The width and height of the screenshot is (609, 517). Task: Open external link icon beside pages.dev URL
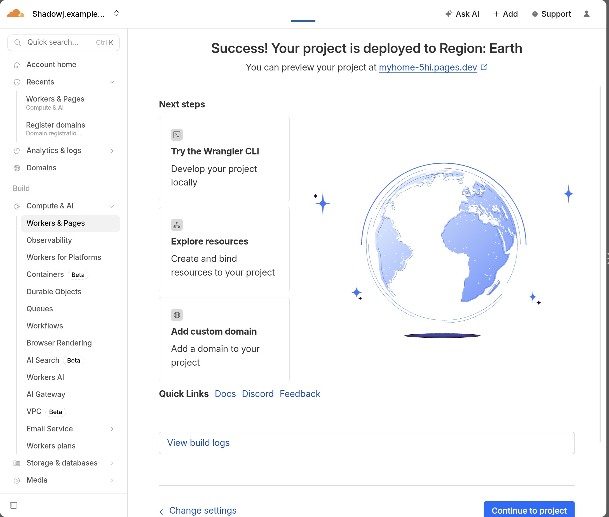tap(484, 67)
